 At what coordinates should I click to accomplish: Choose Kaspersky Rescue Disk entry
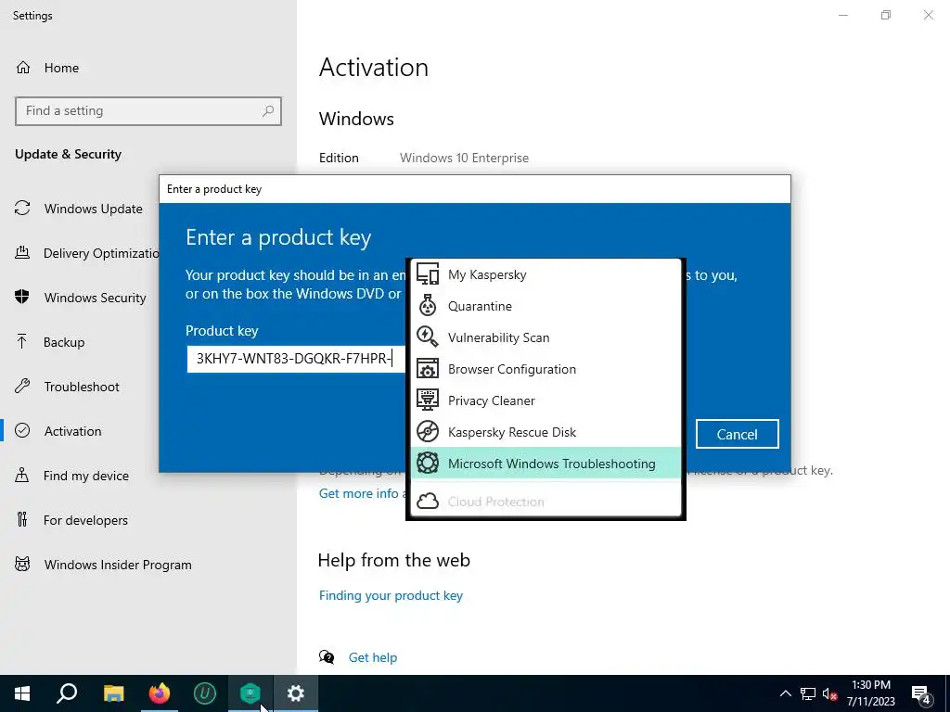pyautogui.click(x=546, y=432)
